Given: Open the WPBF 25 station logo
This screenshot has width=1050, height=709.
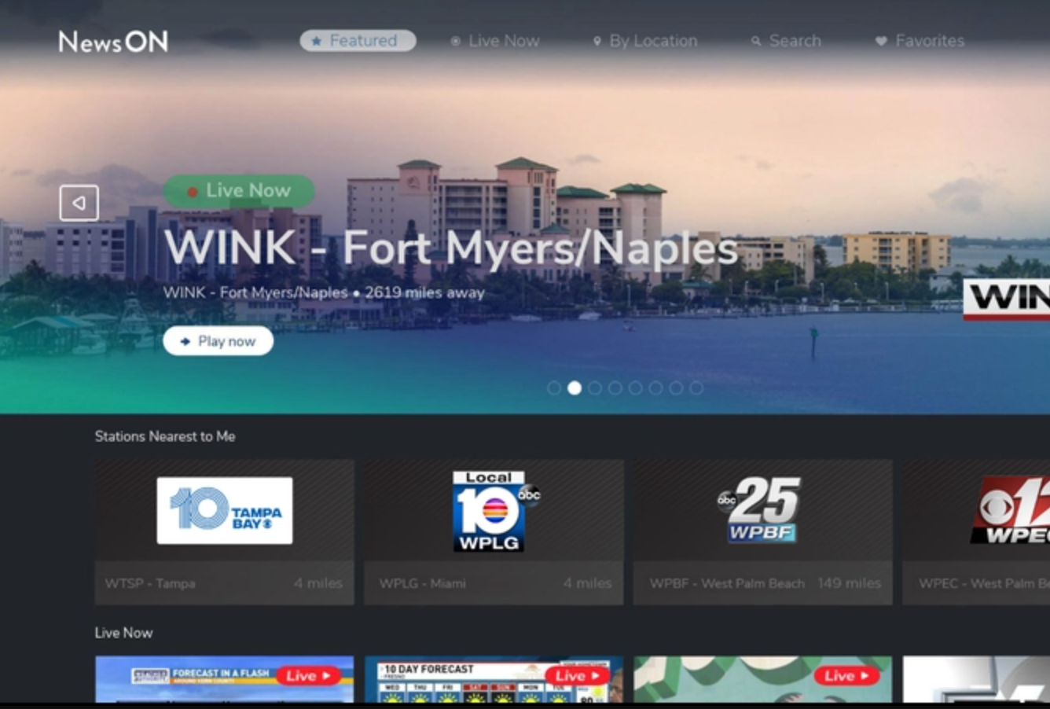Looking at the screenshot, I should (x=759, y=509).
